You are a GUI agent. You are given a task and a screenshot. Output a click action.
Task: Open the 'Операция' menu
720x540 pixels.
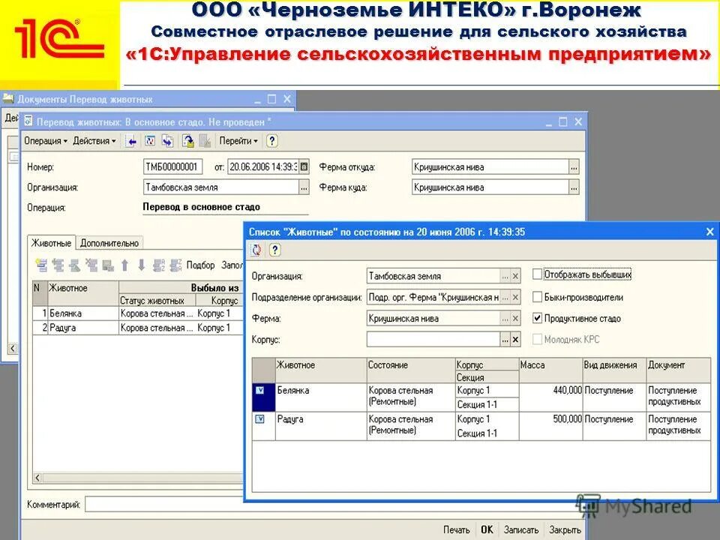43,142
